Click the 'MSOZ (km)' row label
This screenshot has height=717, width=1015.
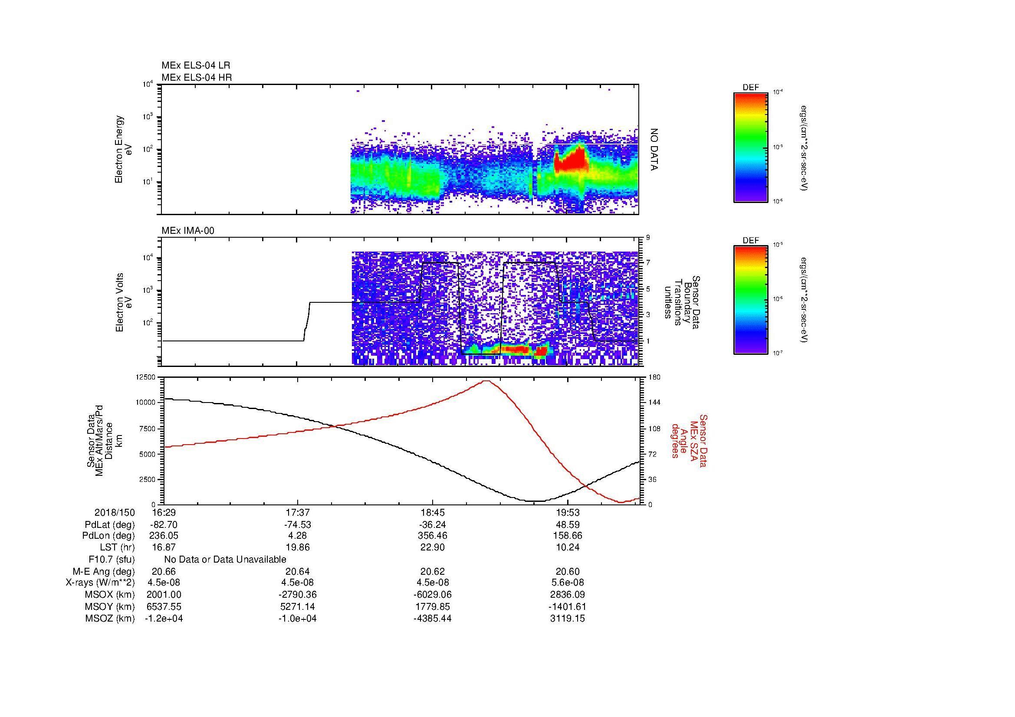[x=110, y=618]
